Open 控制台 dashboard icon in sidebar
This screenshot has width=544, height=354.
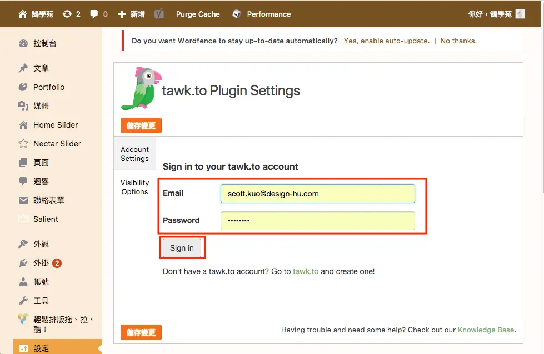coord(23,43)
